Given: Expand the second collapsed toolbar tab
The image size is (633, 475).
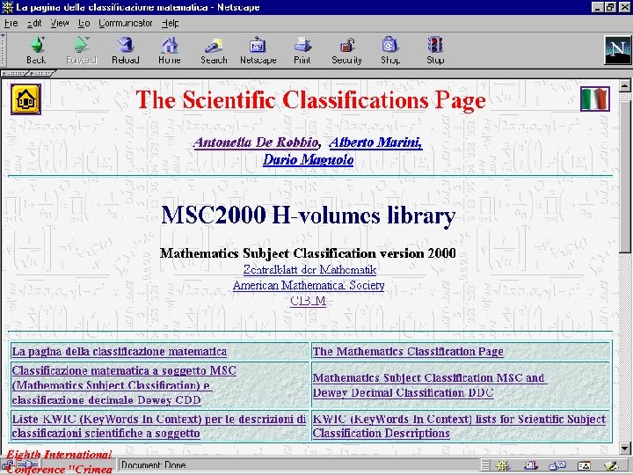Looking at the screenshot, I should click(41, 74).
